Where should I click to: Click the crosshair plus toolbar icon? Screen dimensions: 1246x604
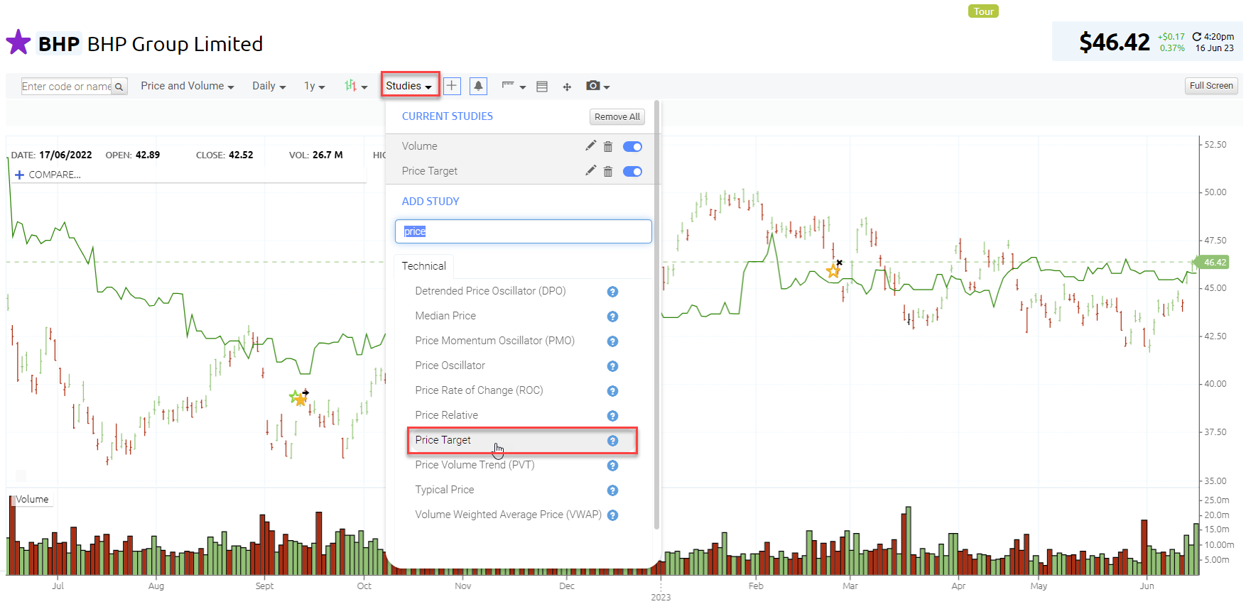point(452,86)
